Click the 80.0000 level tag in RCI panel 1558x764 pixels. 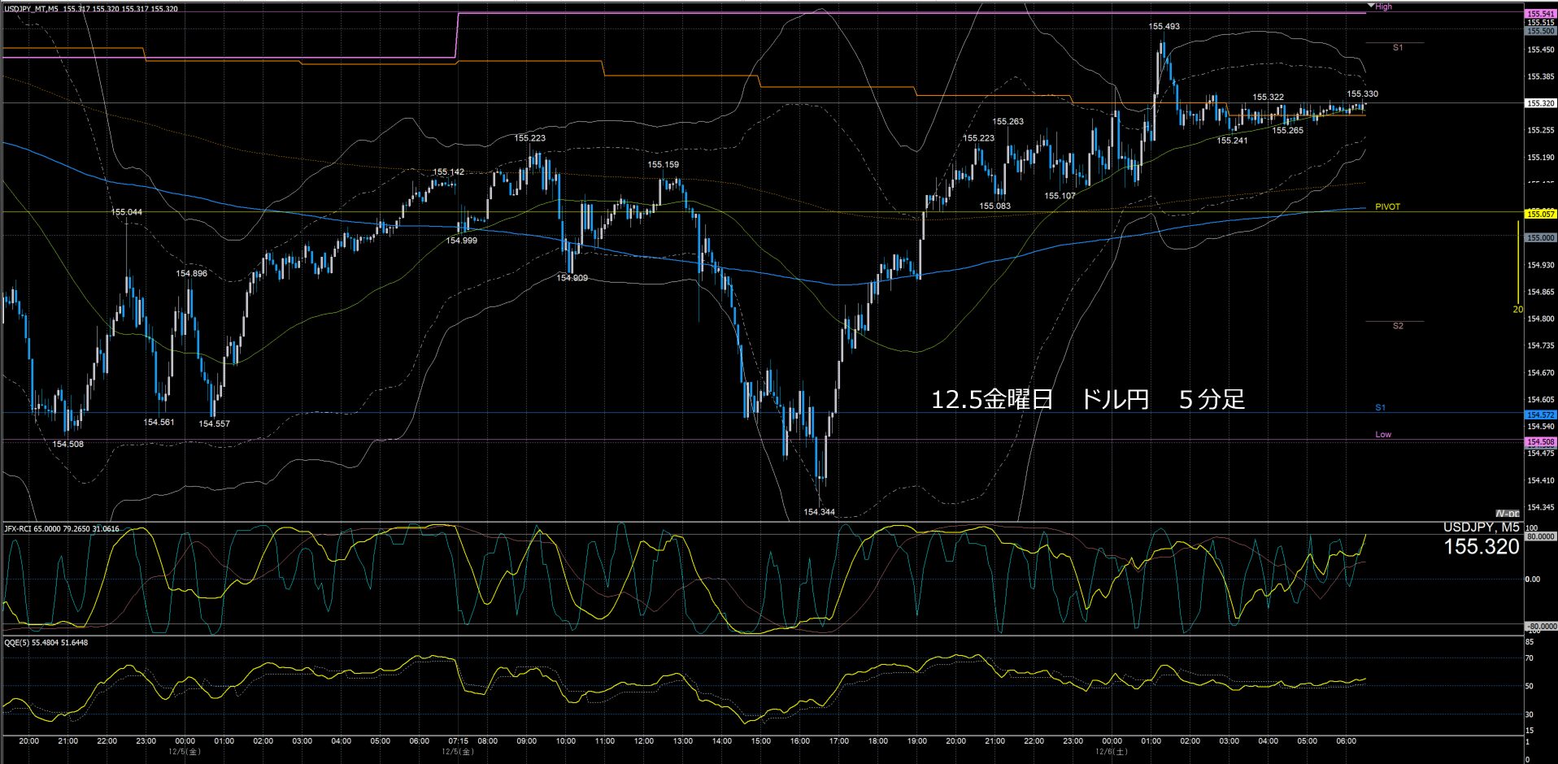1541,537
